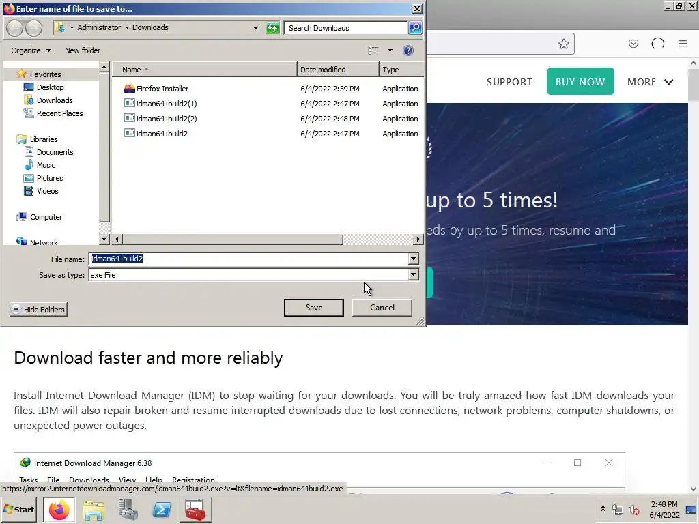Collapse navigation with Hide Folders button
This screenshot has height=524, width=699.
click(38, 309)
